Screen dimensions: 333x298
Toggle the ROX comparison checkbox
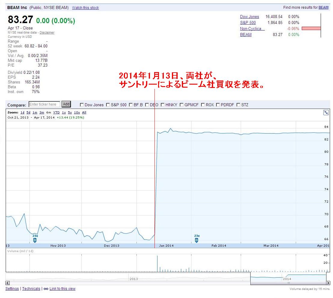203,105
